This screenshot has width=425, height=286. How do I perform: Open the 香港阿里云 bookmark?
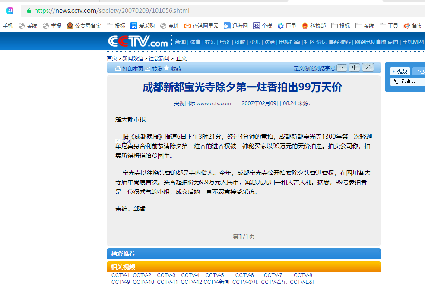[201, 26]
